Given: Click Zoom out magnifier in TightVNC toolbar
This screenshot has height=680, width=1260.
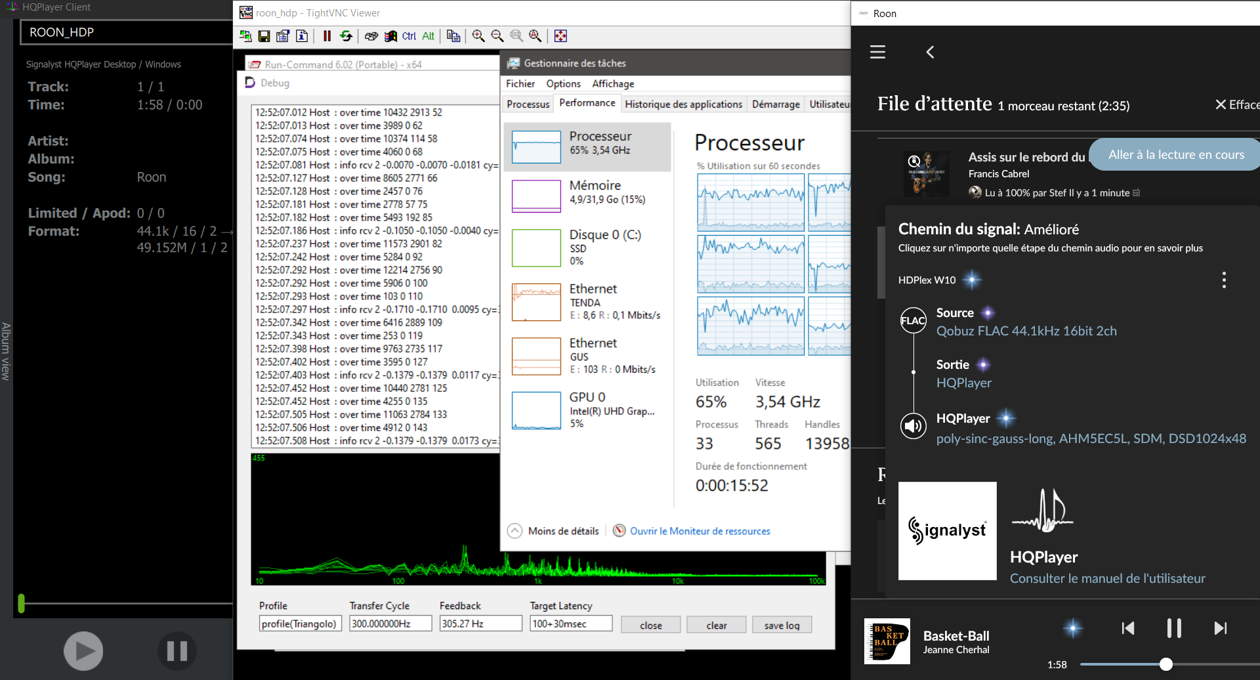Looking at the screenshot, I should (497, 36).
